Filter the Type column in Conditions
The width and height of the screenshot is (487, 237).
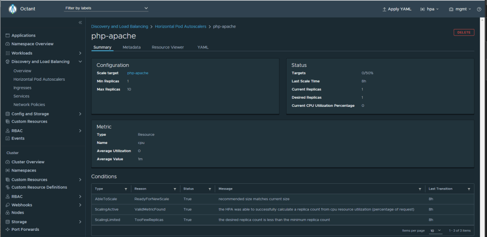[126, 189]
